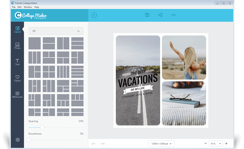Zoom out with the minus button
The image size is (244, 149).
pyautogui.click(x=206, y=143)
